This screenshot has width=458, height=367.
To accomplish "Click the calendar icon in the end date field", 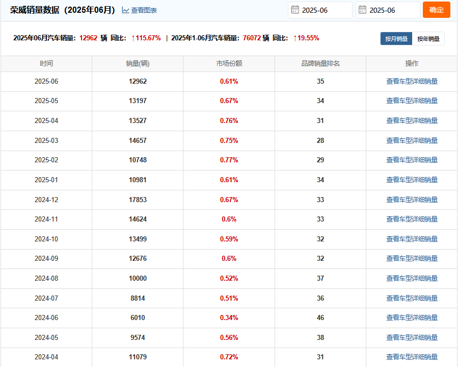I will tap(362, 10).
